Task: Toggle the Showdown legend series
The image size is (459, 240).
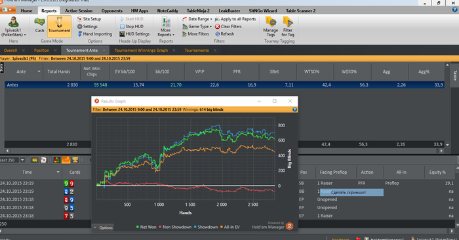Action: click(x=205, y=227)
